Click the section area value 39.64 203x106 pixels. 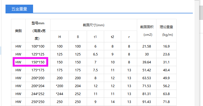click(147, 62)
